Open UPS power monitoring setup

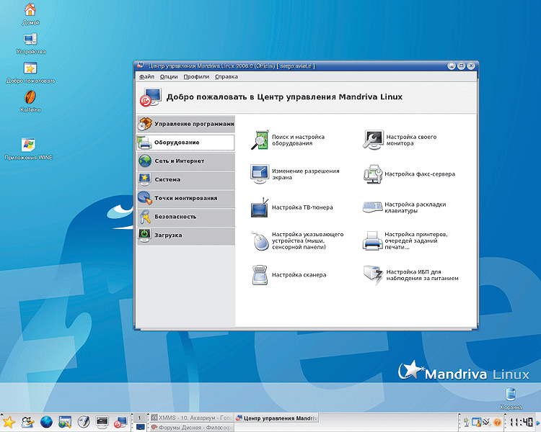410,275
